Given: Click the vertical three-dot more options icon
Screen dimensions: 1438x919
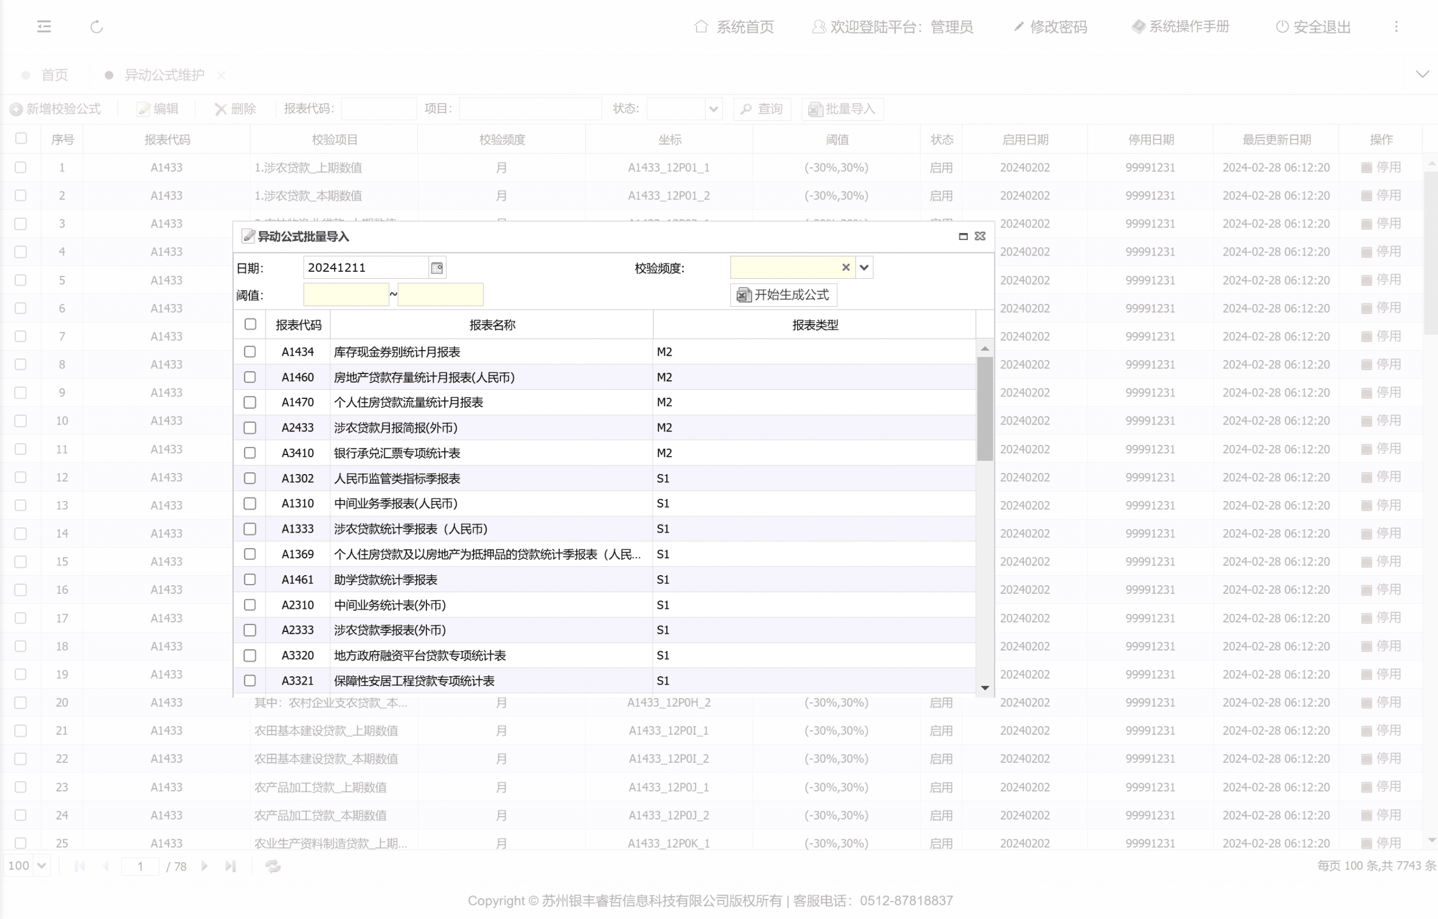Looking at the screenshot, I should (x=1396, y=26).
